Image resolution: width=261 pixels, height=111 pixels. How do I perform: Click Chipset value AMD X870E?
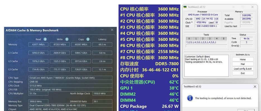(70, 109)
